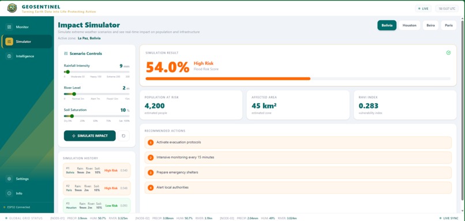The height and width of the screenshot is (221, 465).
Task: Click the 'SIMULATION HISTORY' heading
Action: coord(80,159)
